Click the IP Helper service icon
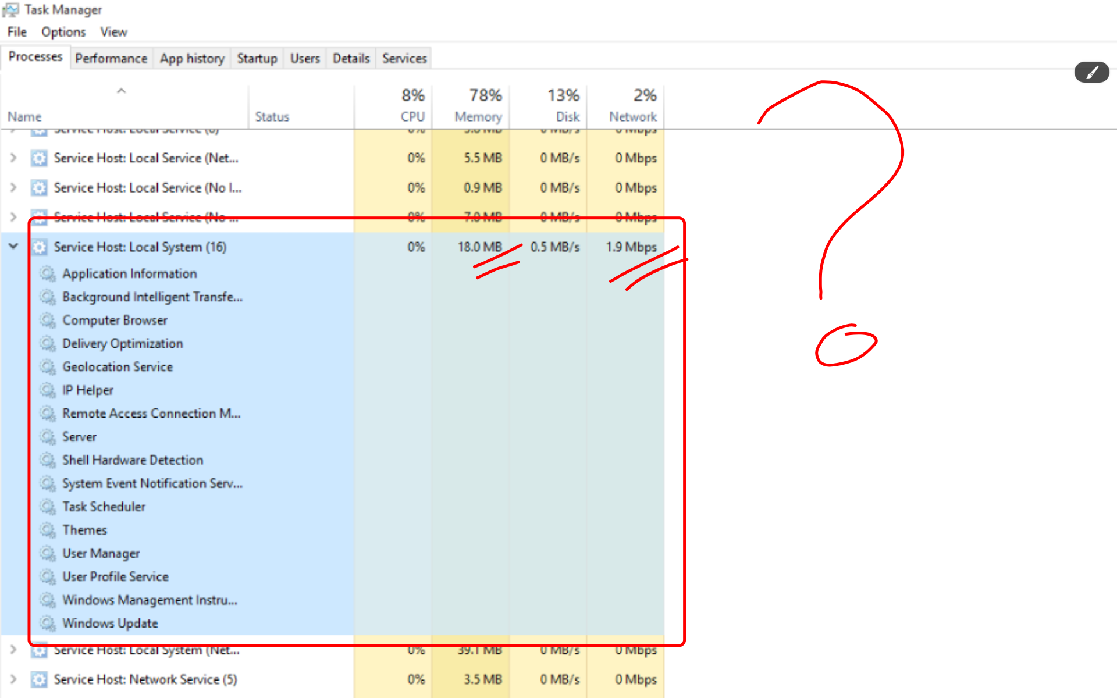1117x698 pixels. pos(48,390)
